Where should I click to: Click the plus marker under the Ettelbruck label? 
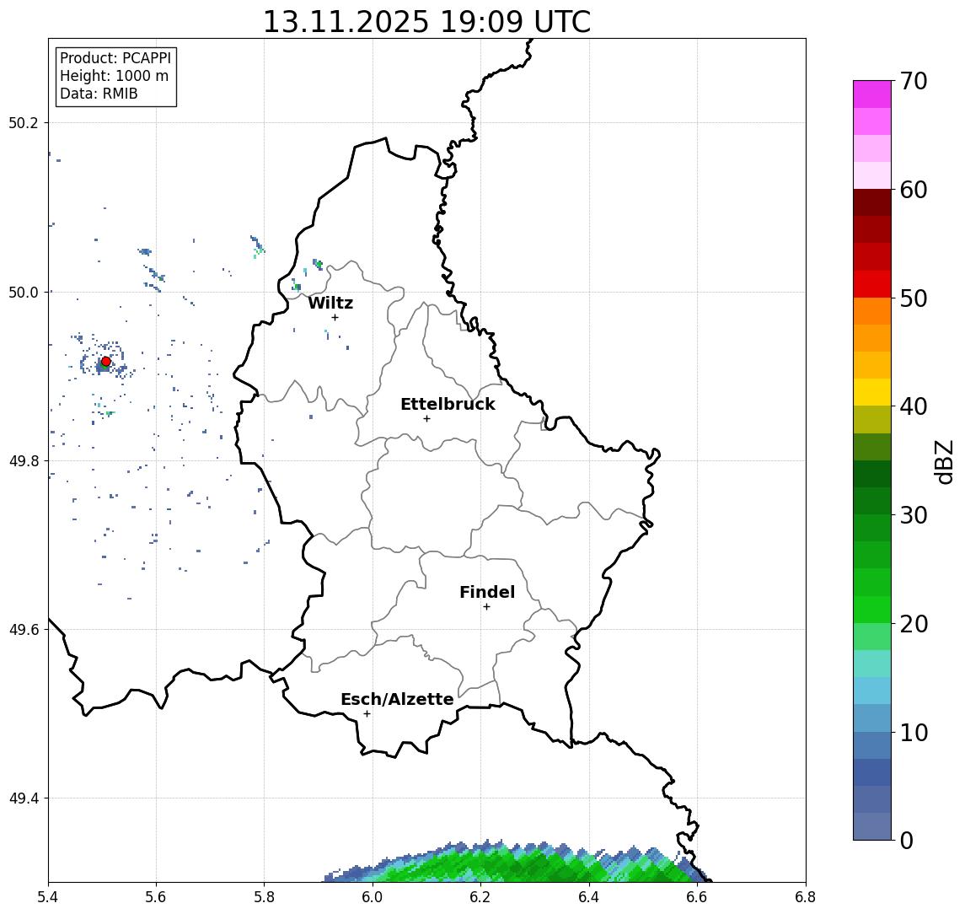pos(426,419)
